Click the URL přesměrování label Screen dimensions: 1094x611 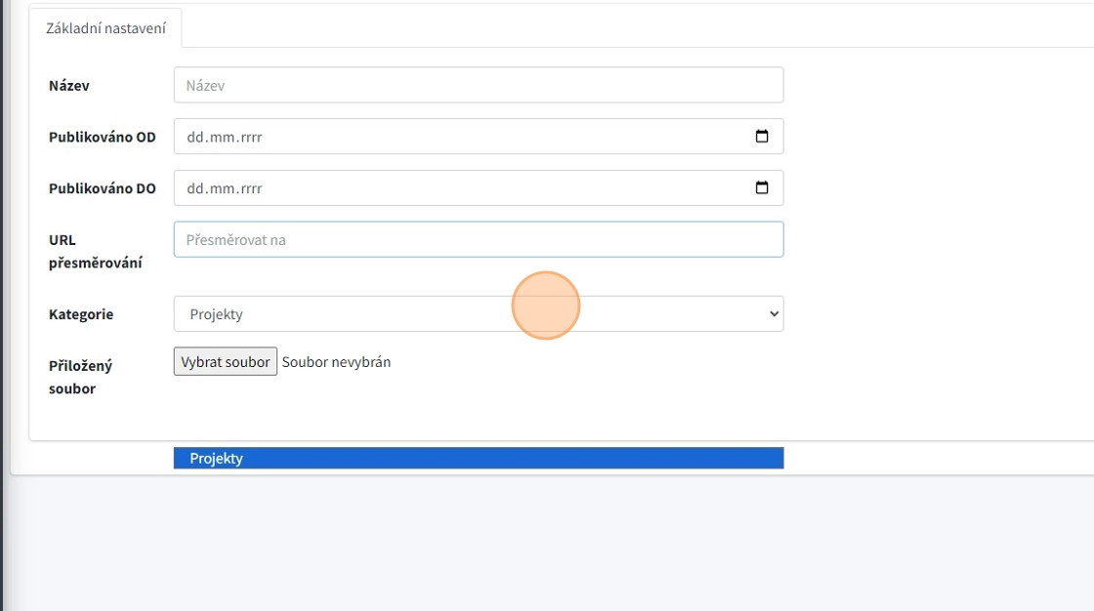click(x=95, y=252)
